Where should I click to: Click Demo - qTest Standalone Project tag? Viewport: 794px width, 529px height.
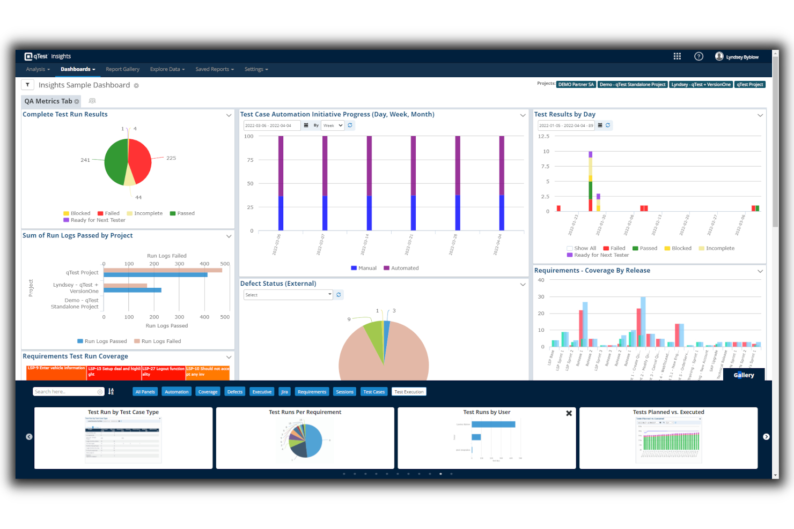(633, 85)
